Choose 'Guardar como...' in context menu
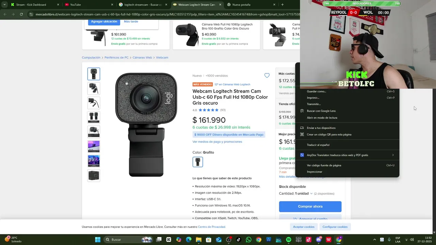Viewport: 436px width, 245px height. (347, 91)
